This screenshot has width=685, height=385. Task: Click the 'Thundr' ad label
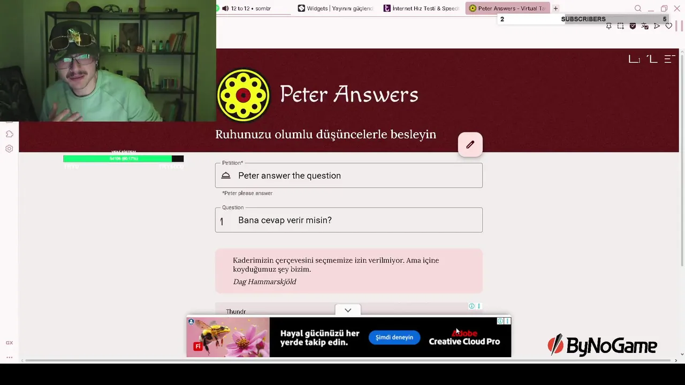[236, 311]
